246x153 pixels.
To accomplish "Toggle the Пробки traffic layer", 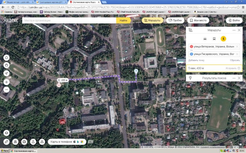I will [174, 20].
